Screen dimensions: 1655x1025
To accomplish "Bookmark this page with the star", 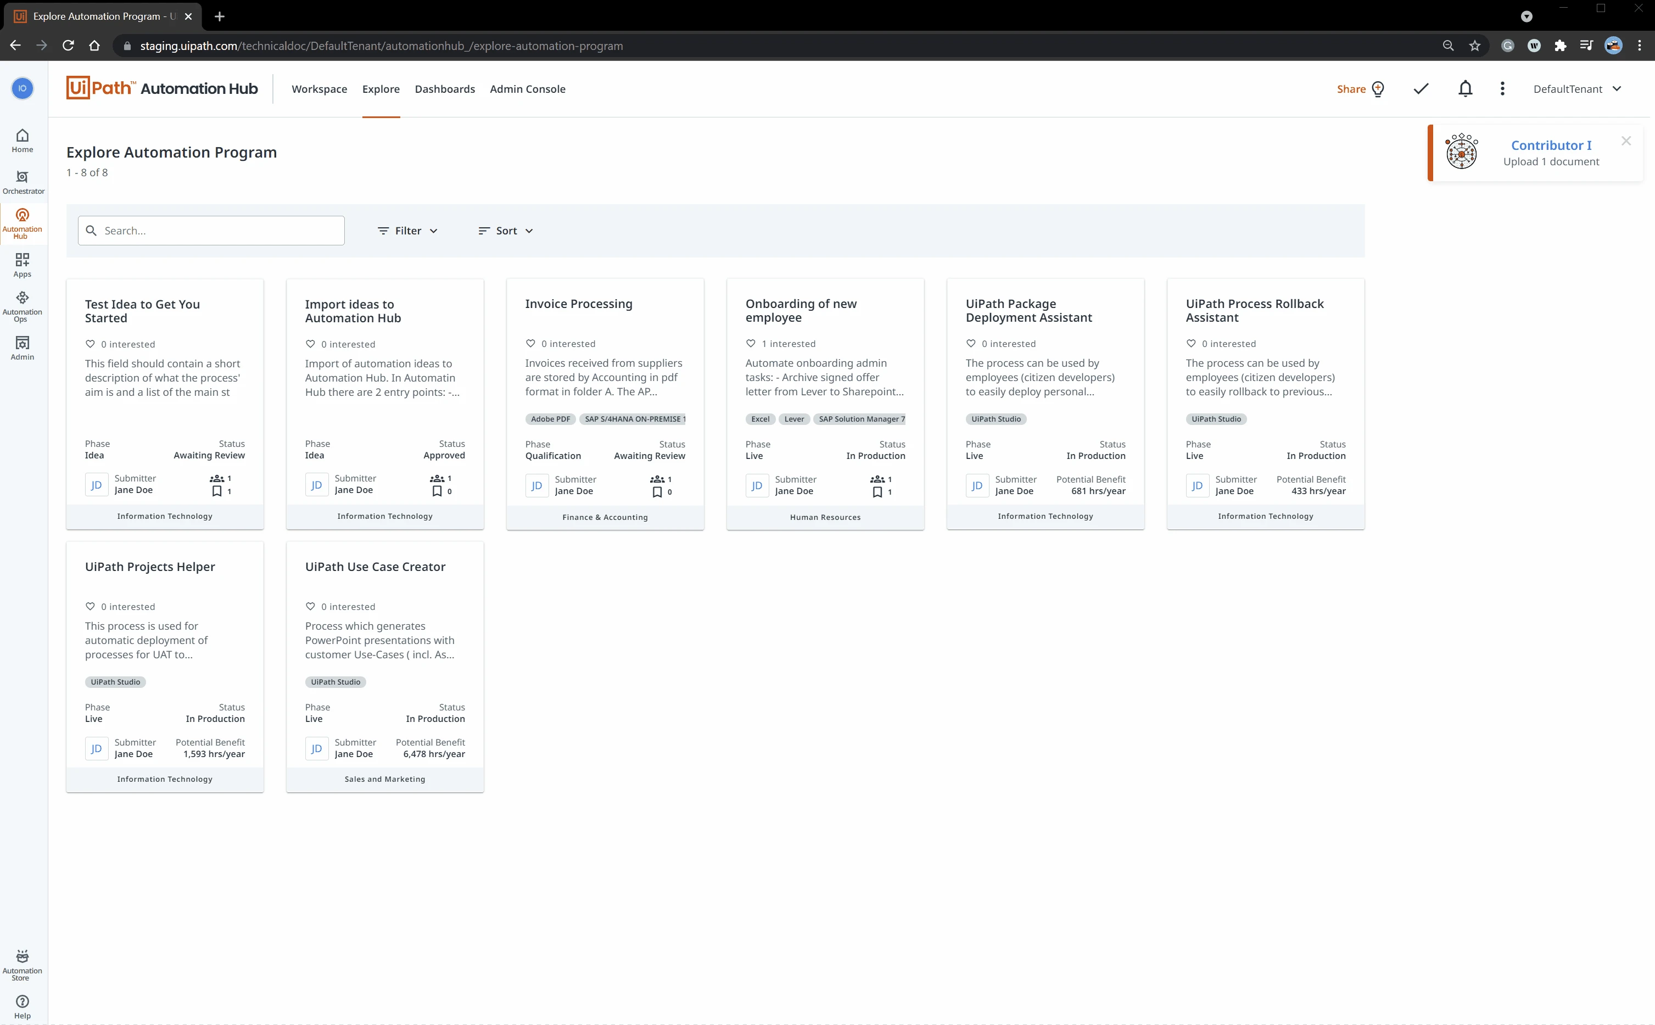I will pyautogui.click(x=1475, y=46).
